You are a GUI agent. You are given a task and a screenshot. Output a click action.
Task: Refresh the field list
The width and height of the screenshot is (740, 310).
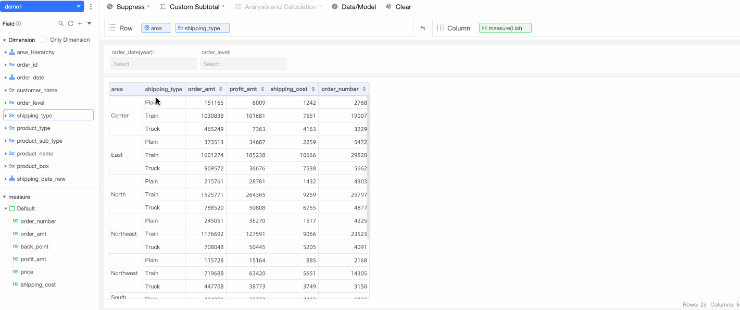click(x=70, y=23)
